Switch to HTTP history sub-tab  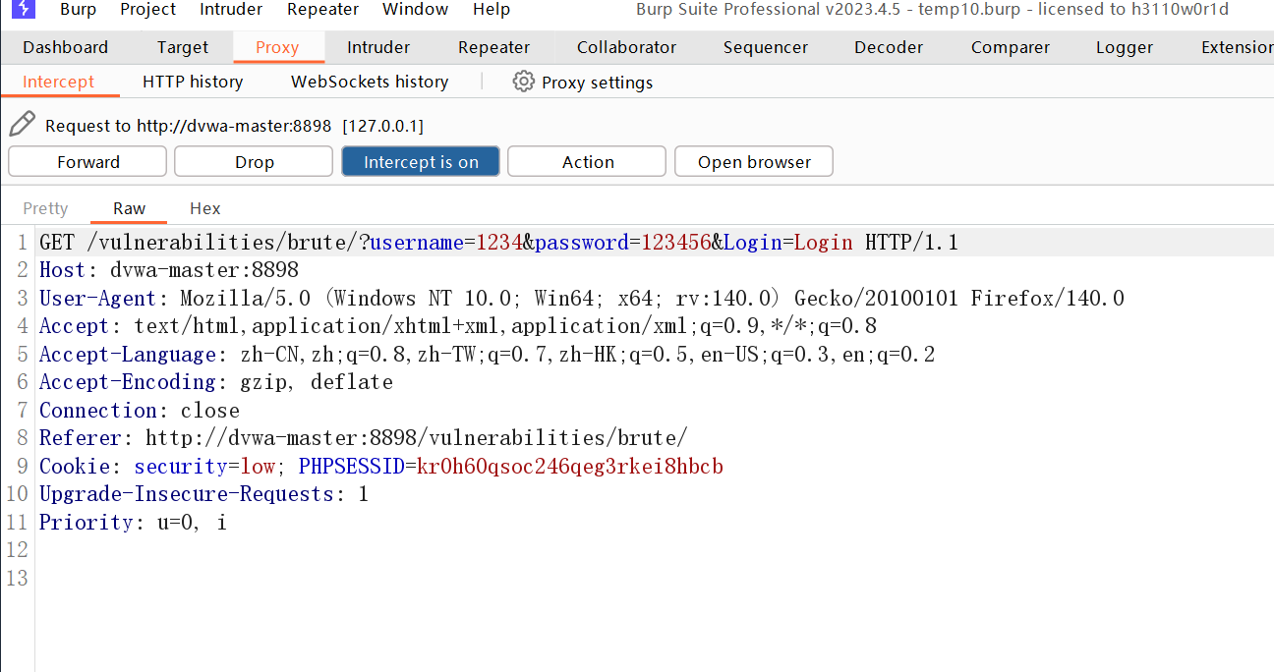coord(193,82)
